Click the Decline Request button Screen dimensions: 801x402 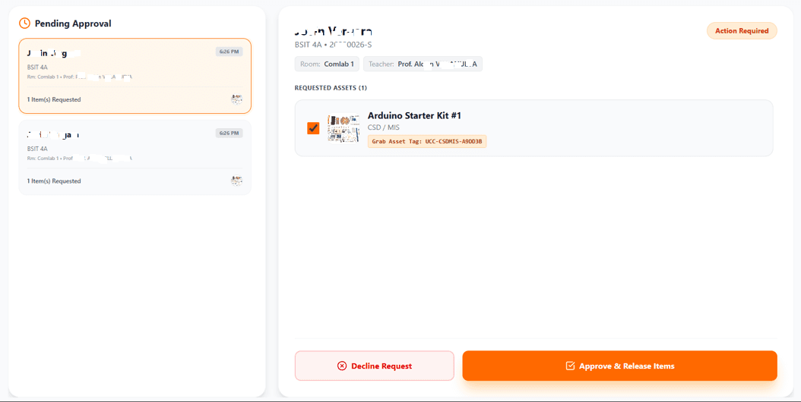pos(375,366)
